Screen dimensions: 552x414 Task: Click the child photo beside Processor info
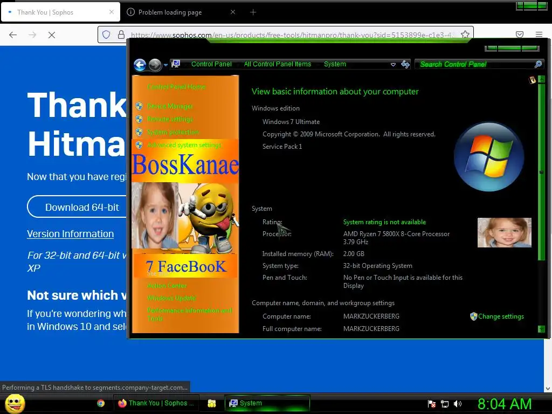(x=505, y=232)
